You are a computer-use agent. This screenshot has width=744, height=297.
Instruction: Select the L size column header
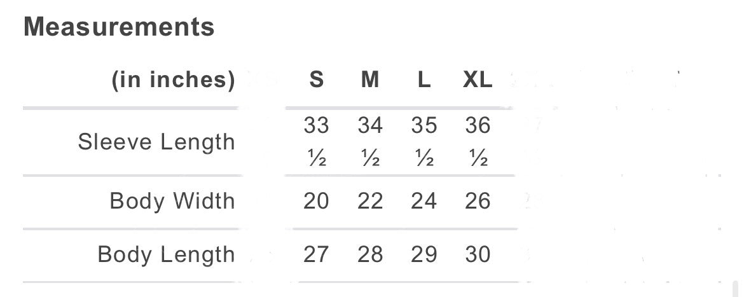tap(424, 80)
